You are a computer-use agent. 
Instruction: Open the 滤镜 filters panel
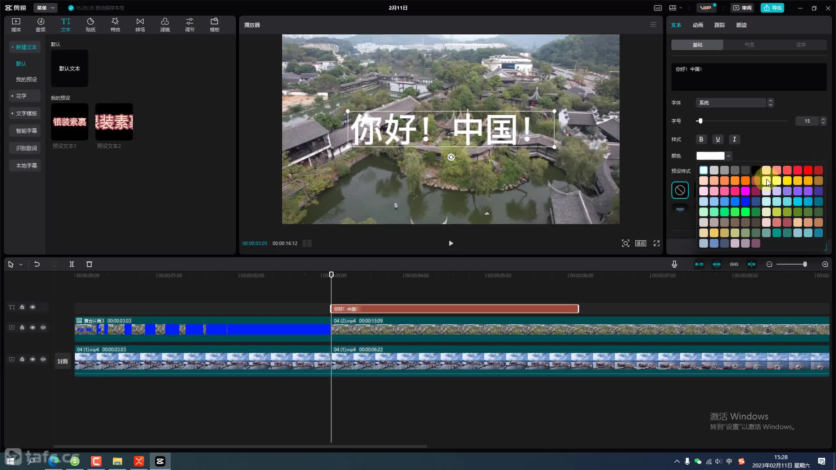(x=165, y=25)
